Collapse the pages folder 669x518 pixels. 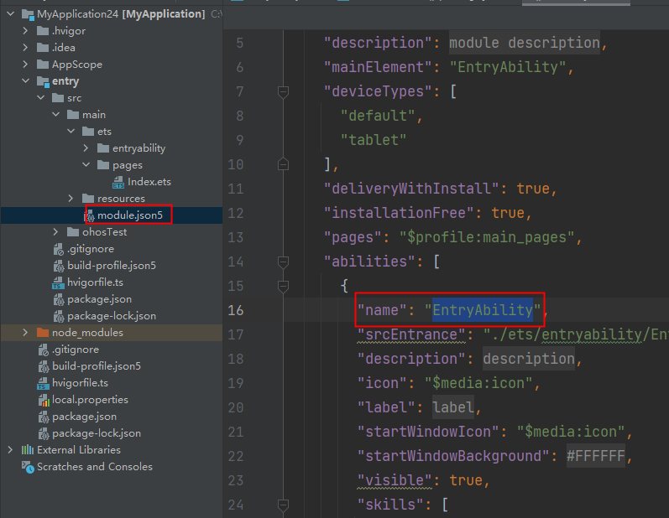[x=86, y=165]
